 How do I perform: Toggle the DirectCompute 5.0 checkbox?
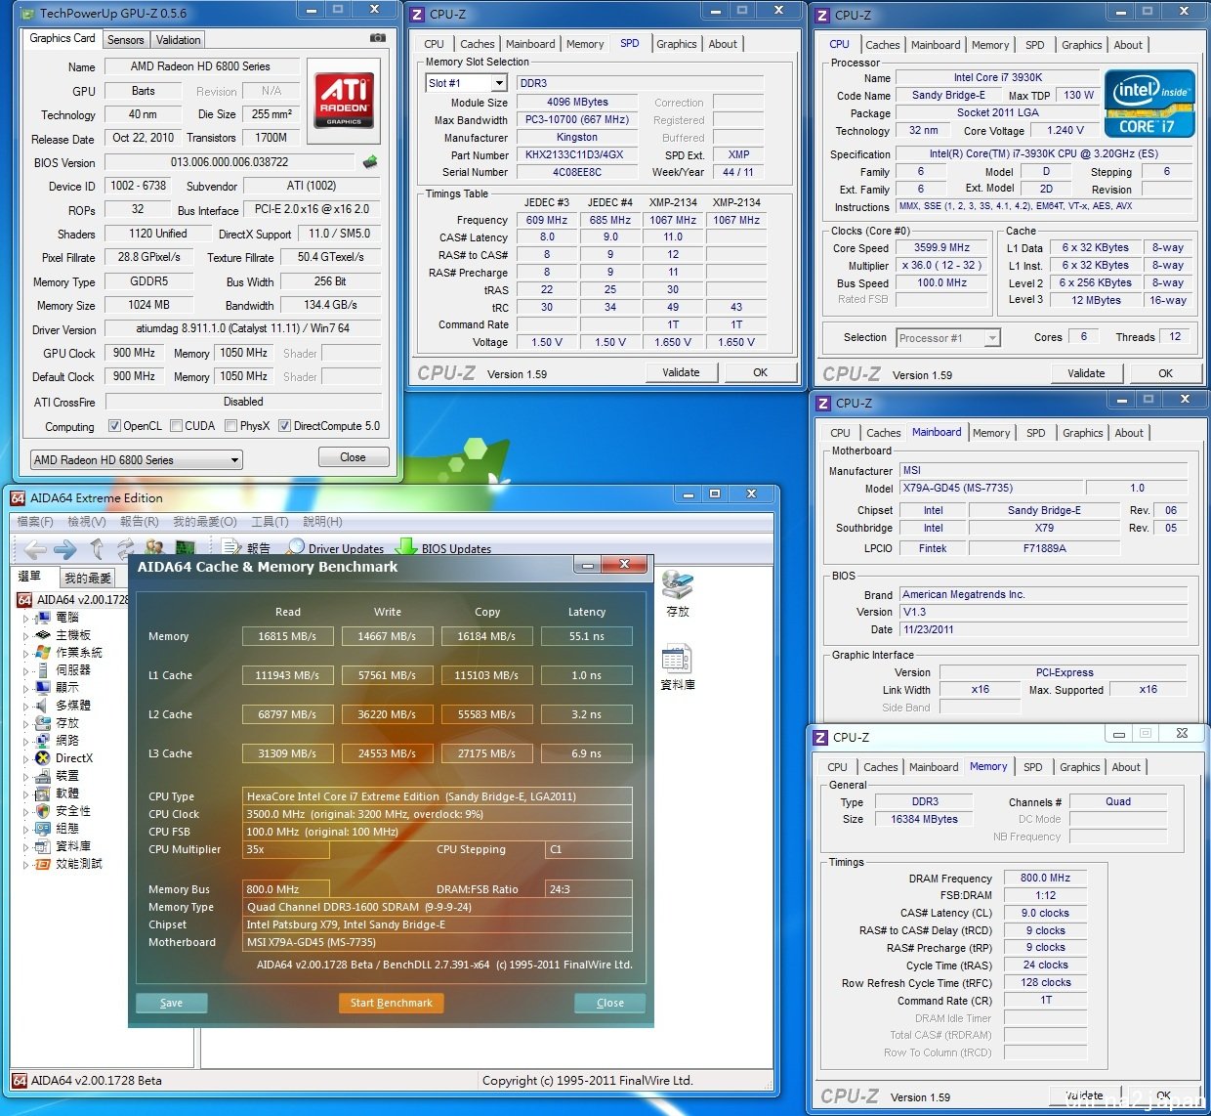coord(284,426)
